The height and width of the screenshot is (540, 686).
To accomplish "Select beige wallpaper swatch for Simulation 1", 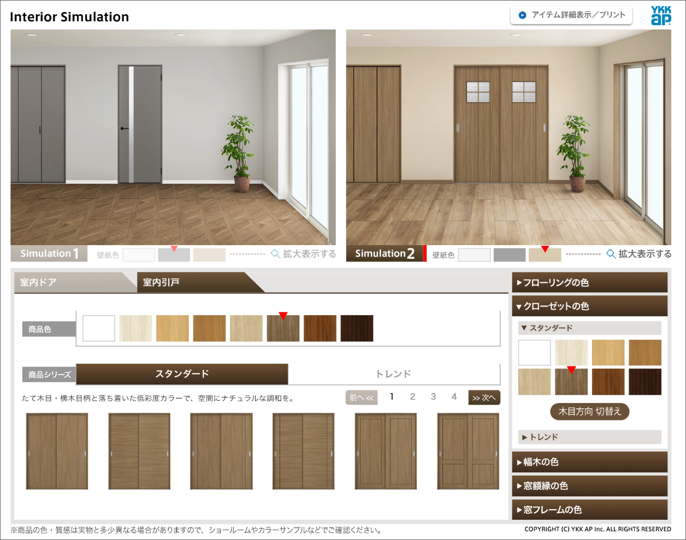I will [209, 255].
